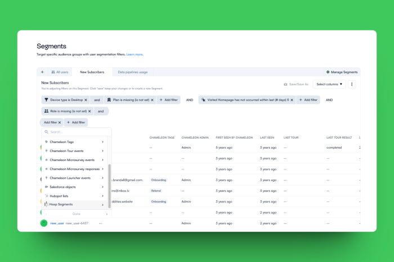Click the Manage Segments gear icon

click(328, 72)
